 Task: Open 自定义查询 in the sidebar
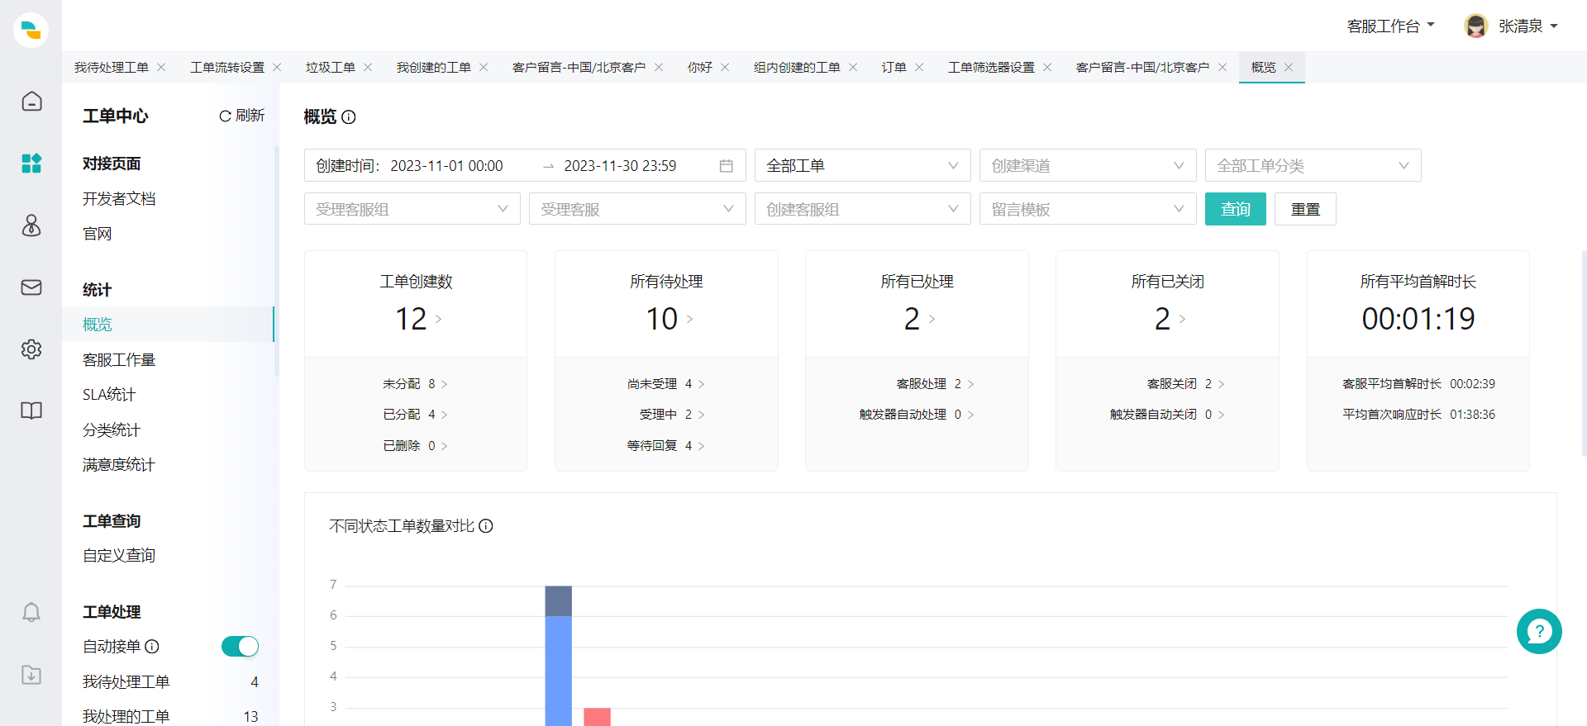point(119,556)
